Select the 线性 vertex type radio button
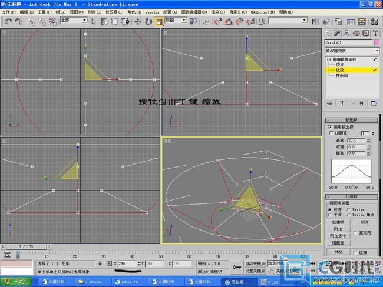383x287 pixels. tap(330, 209)
